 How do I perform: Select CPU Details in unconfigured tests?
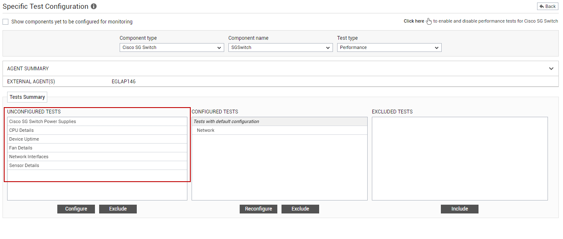[x=97, y=131]
